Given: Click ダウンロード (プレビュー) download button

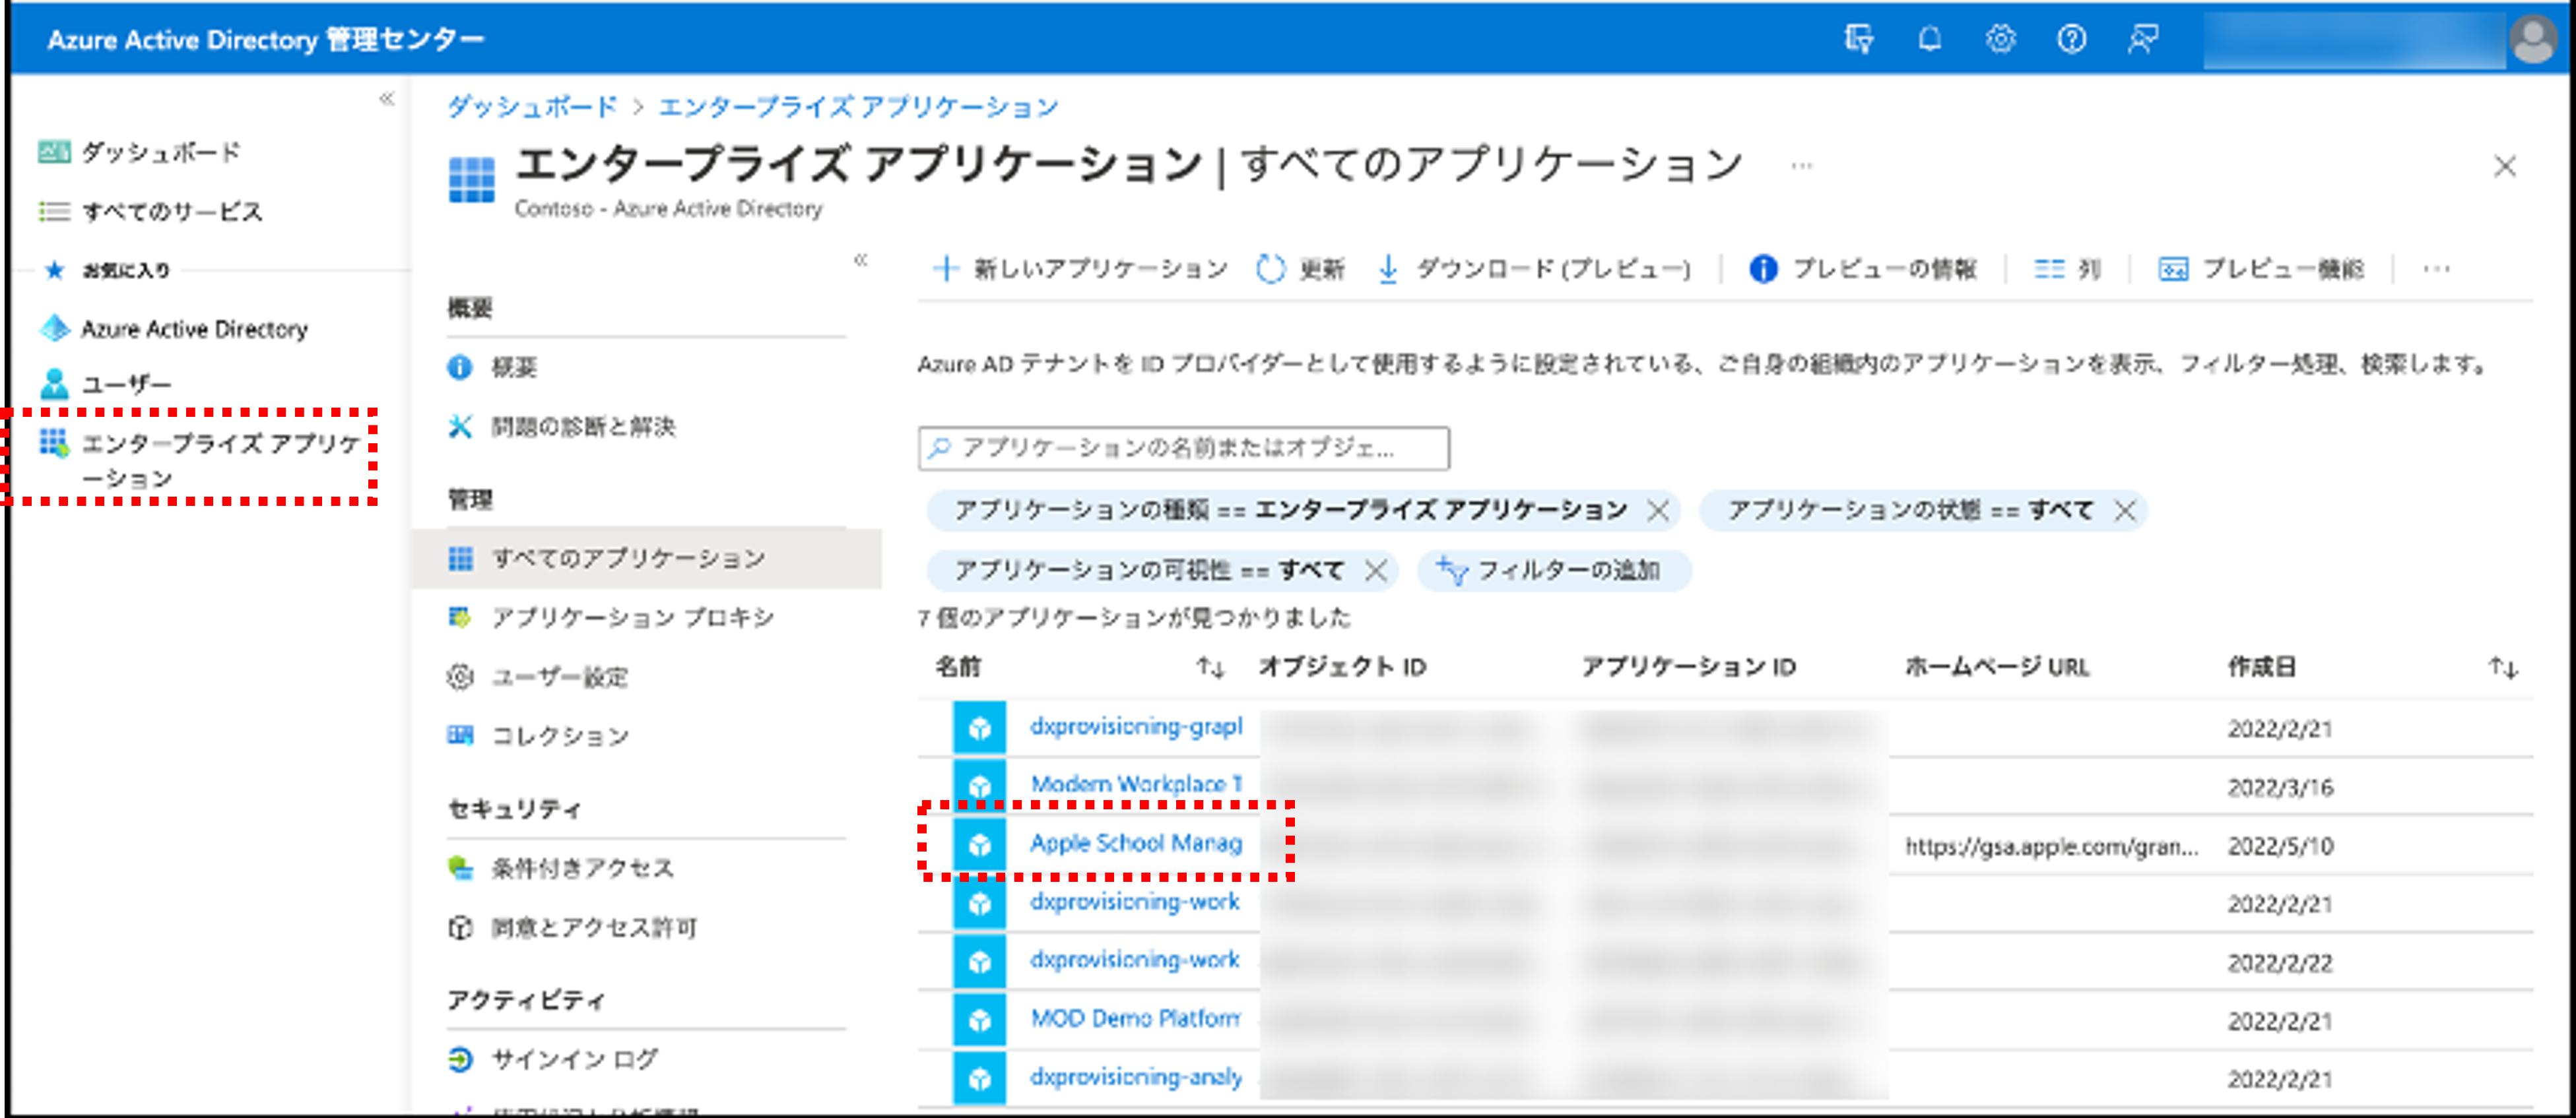Looking at the screenshot, I should point(1534,268).
